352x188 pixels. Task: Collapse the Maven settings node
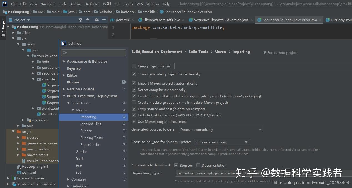point(73,110)
